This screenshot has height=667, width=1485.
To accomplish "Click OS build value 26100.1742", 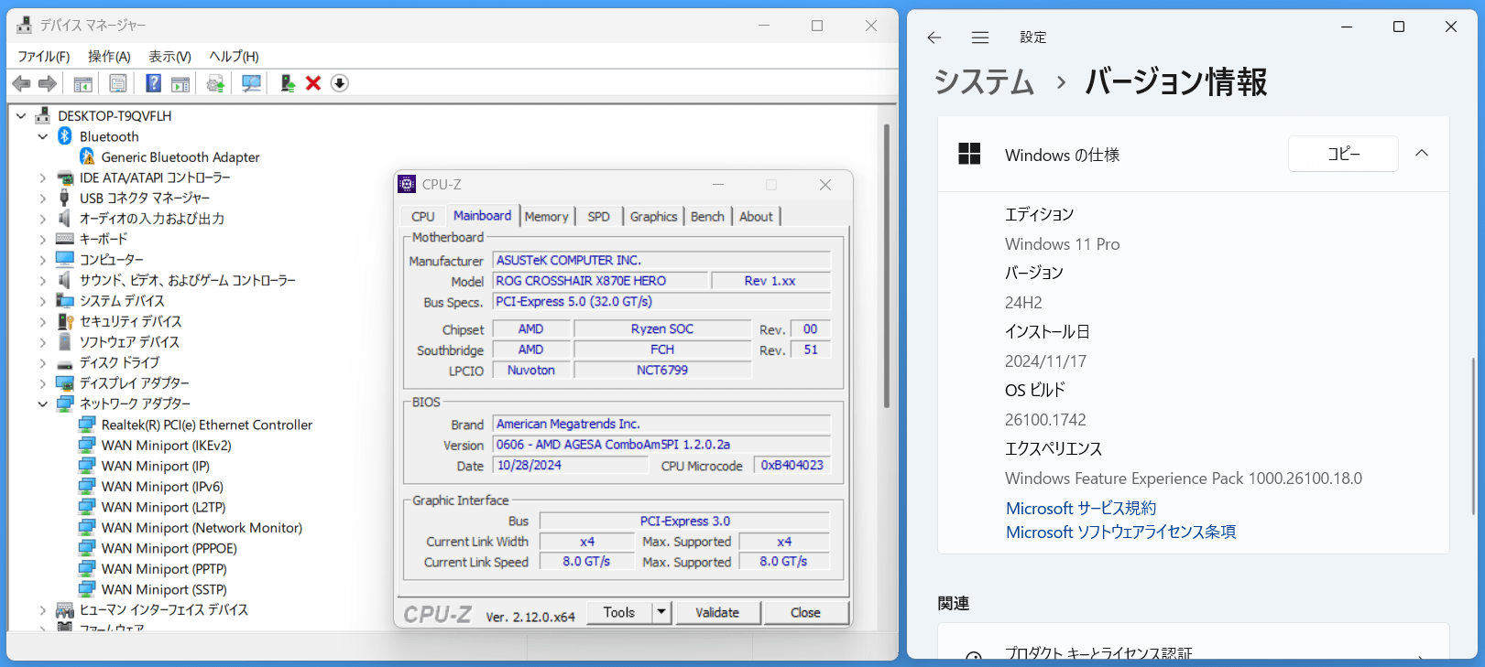I will point(1045,420).
